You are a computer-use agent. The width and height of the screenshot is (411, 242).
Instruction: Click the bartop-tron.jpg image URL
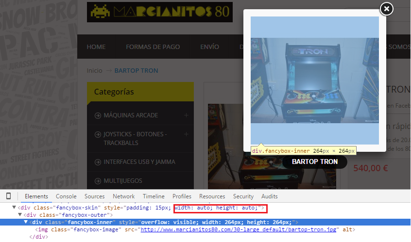point(238,229)
